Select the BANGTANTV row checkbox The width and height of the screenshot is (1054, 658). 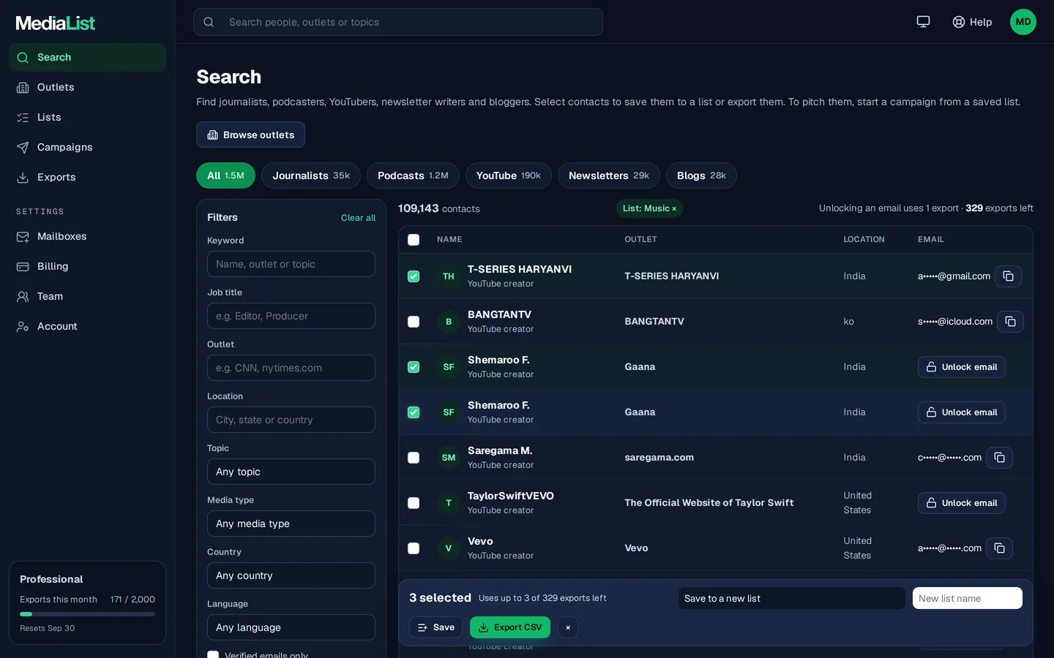(414, 322)
